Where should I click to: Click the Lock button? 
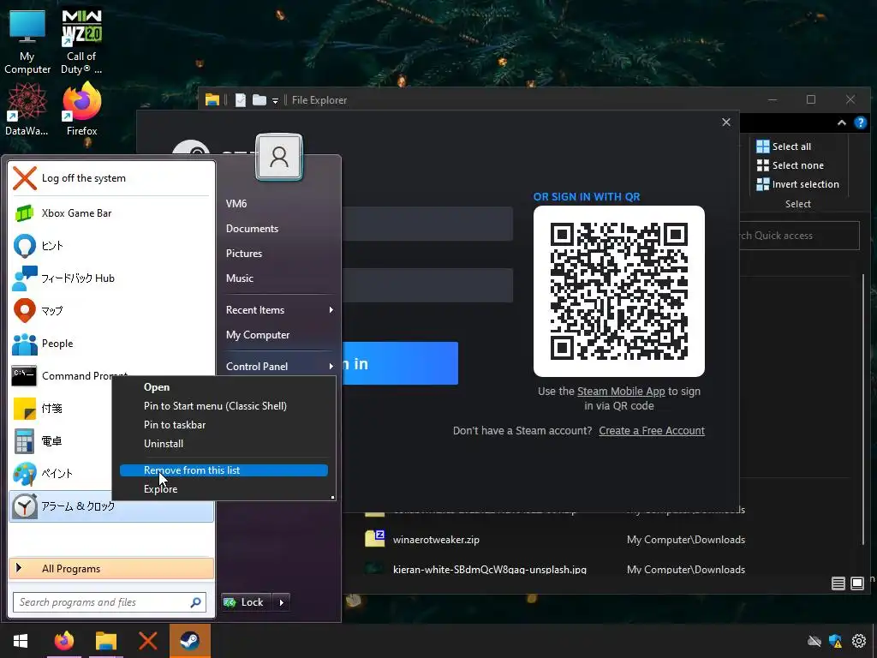coord(247,602)
